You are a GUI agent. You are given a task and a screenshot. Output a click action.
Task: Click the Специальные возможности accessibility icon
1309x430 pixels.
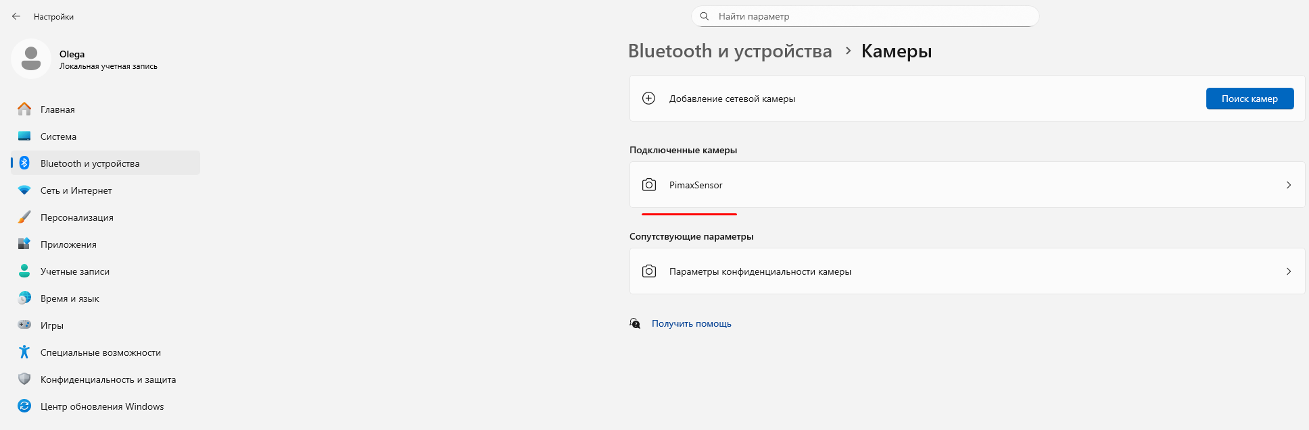click(24, 352)
